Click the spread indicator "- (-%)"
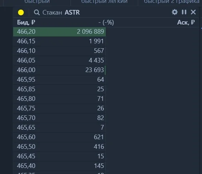202x174 pixels. [106, 22]
